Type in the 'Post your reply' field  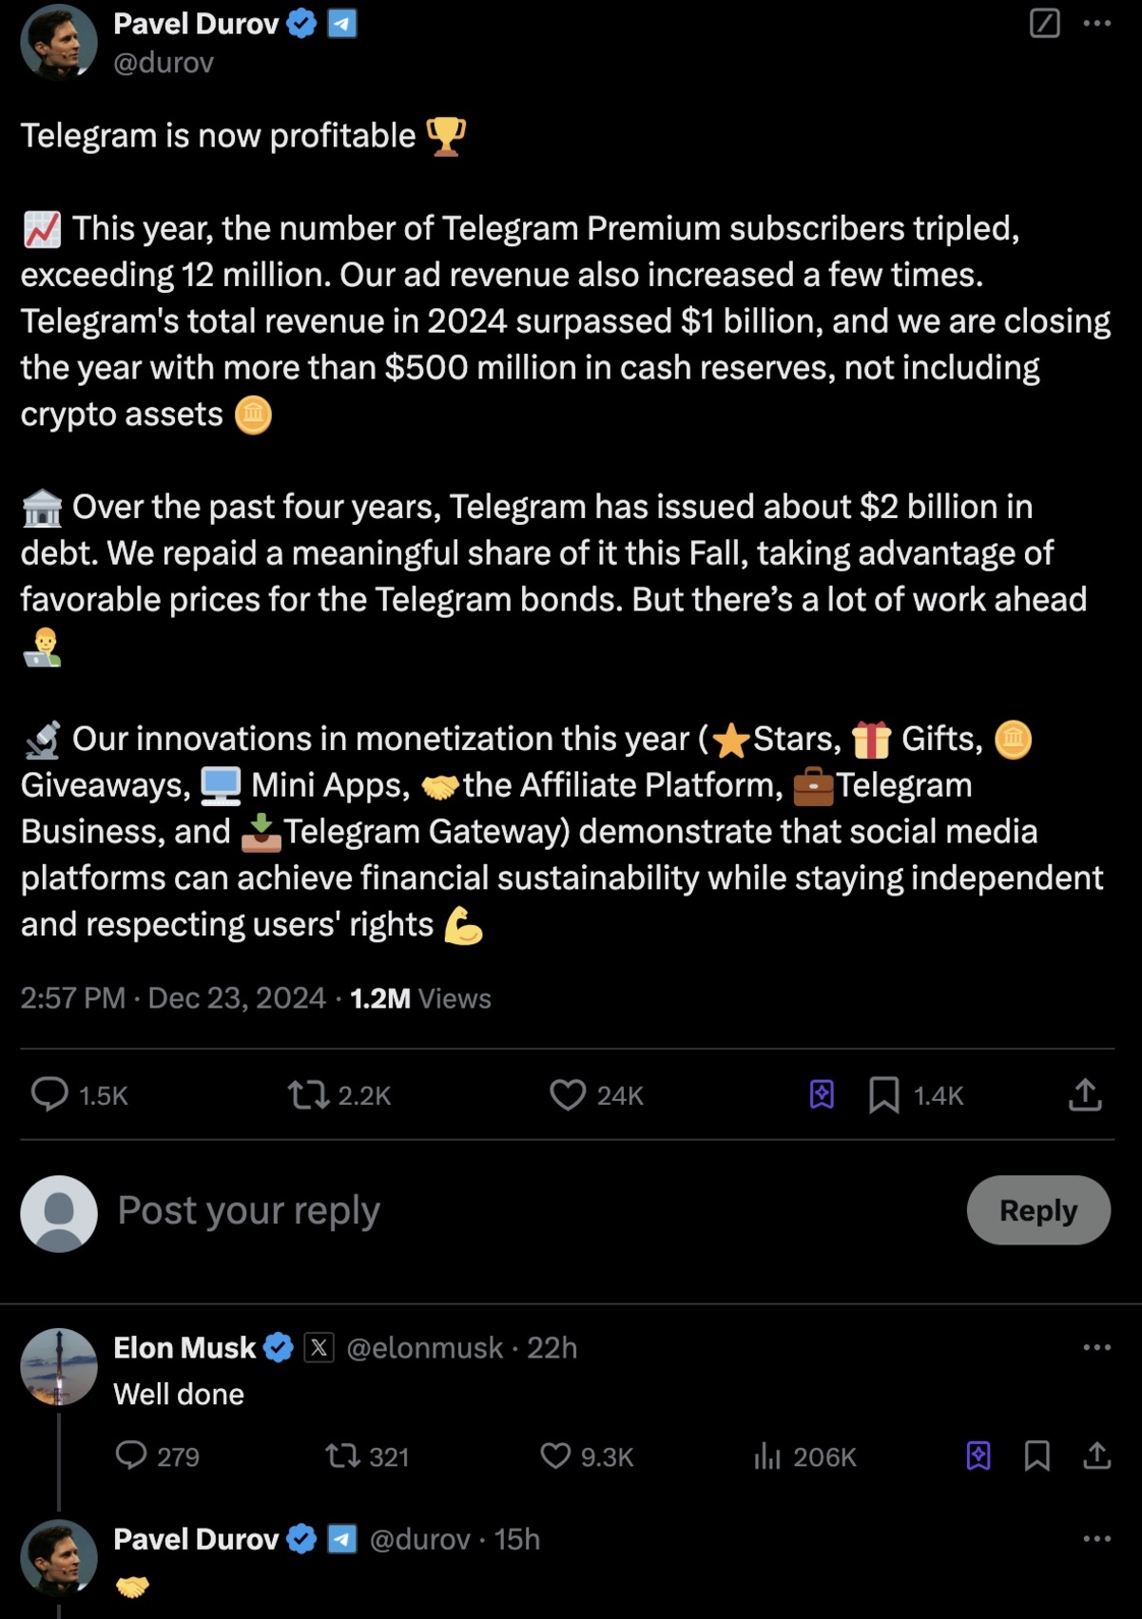pos(475,1210)
